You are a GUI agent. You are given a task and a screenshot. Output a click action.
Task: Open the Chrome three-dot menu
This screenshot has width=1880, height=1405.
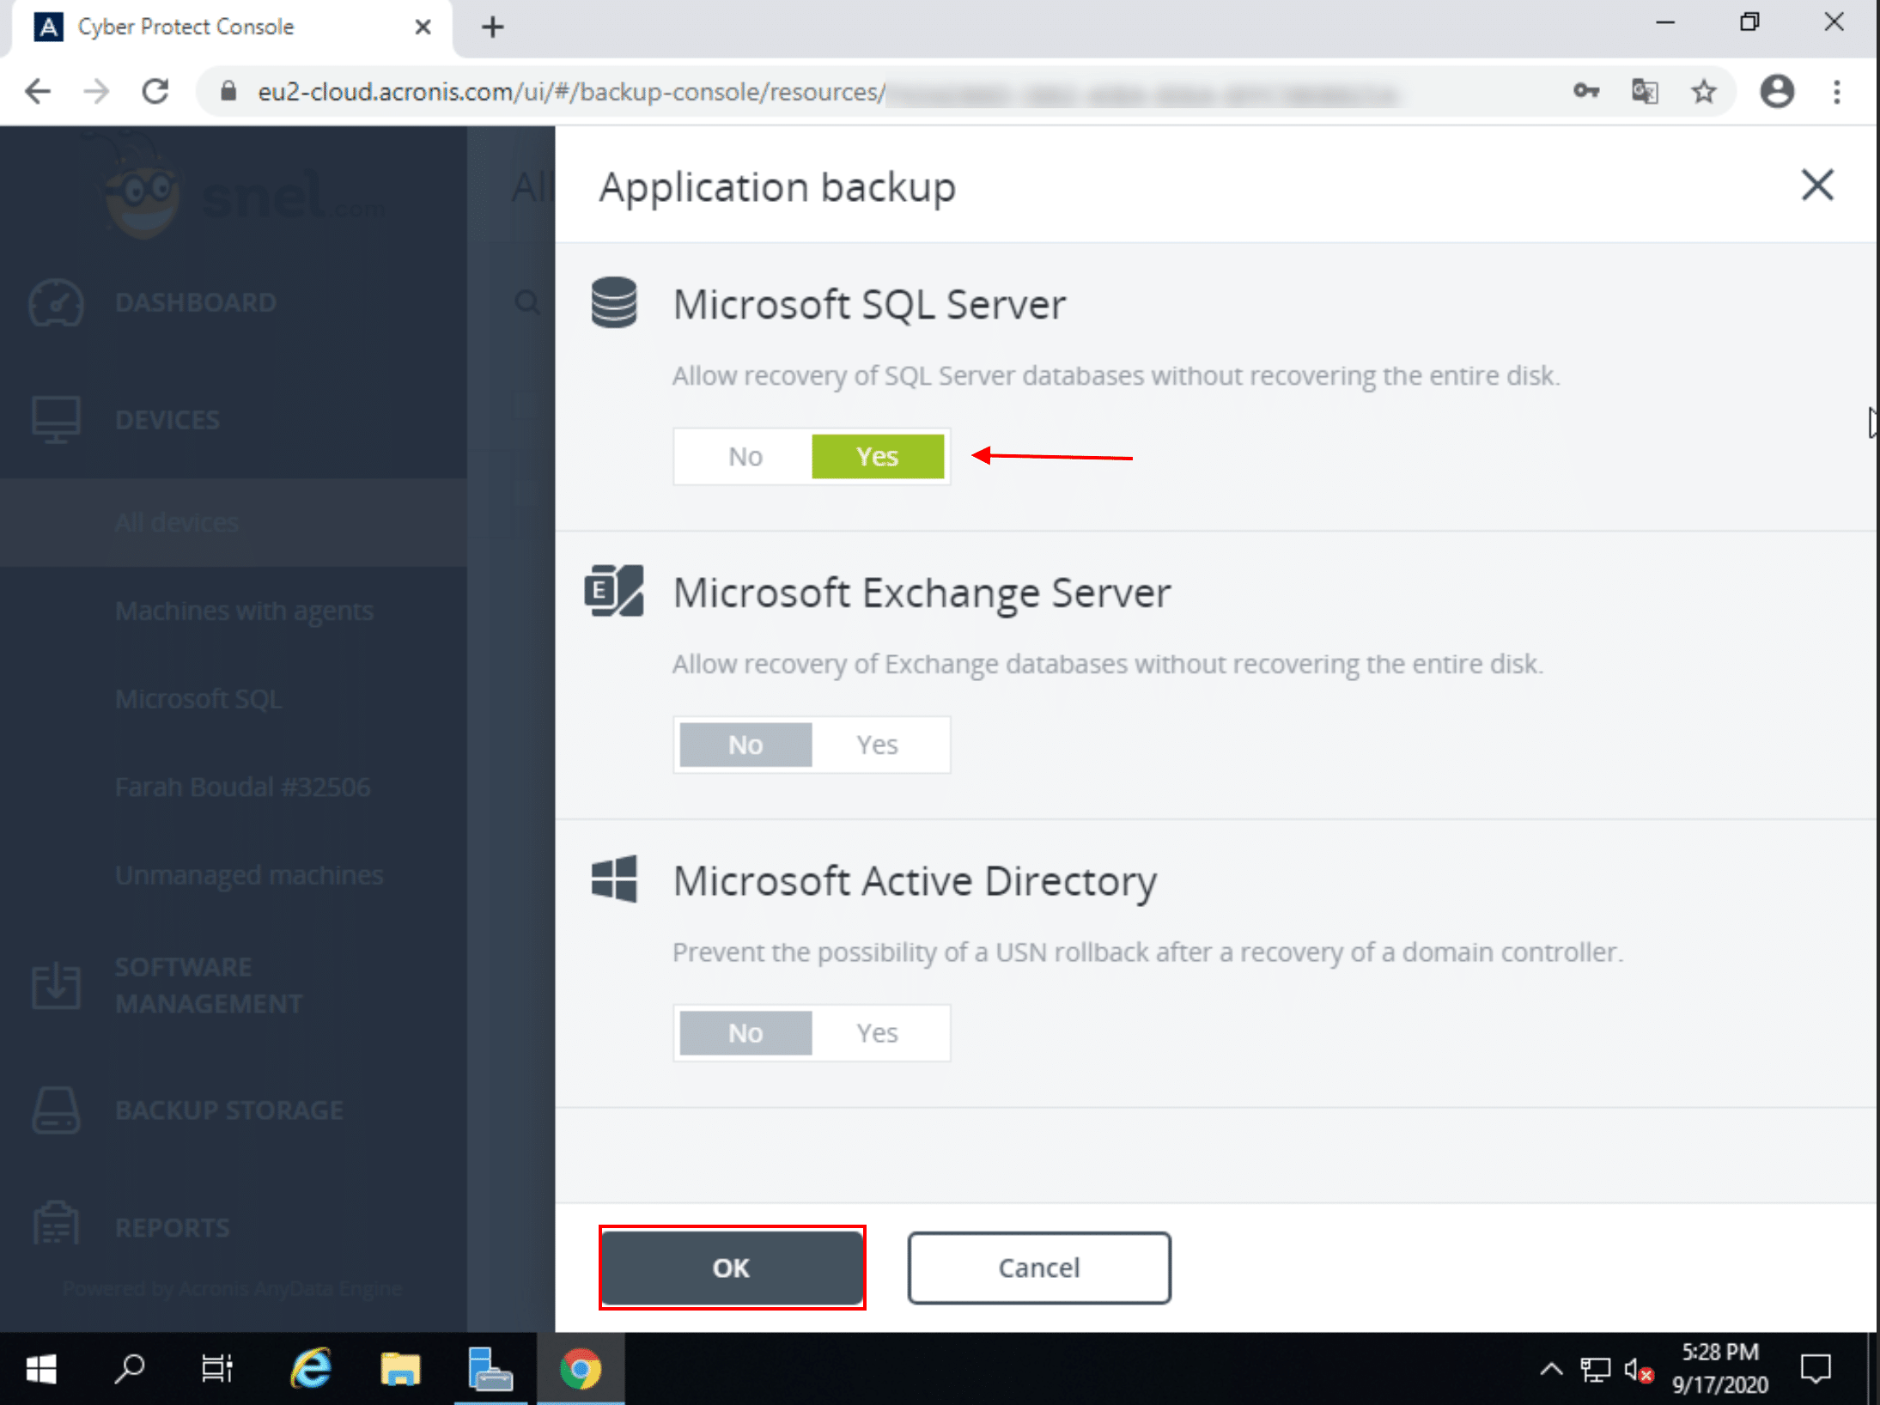[x=1837, y=91]
